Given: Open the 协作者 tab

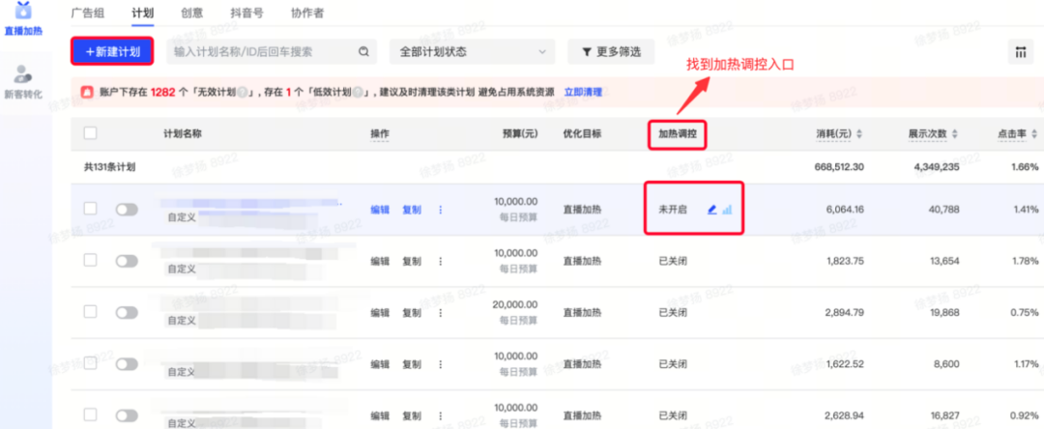Looking at the screenshot, I should (x=307, y=12).
